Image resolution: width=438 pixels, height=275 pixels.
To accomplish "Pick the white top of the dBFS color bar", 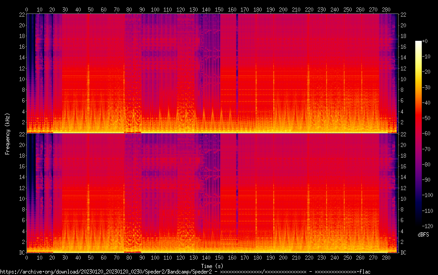I will tap(419, 43).
